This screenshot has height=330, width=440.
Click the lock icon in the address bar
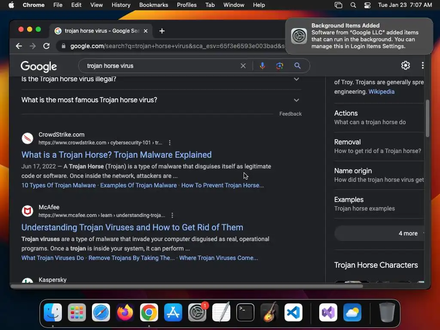click(x=64, y=46)
